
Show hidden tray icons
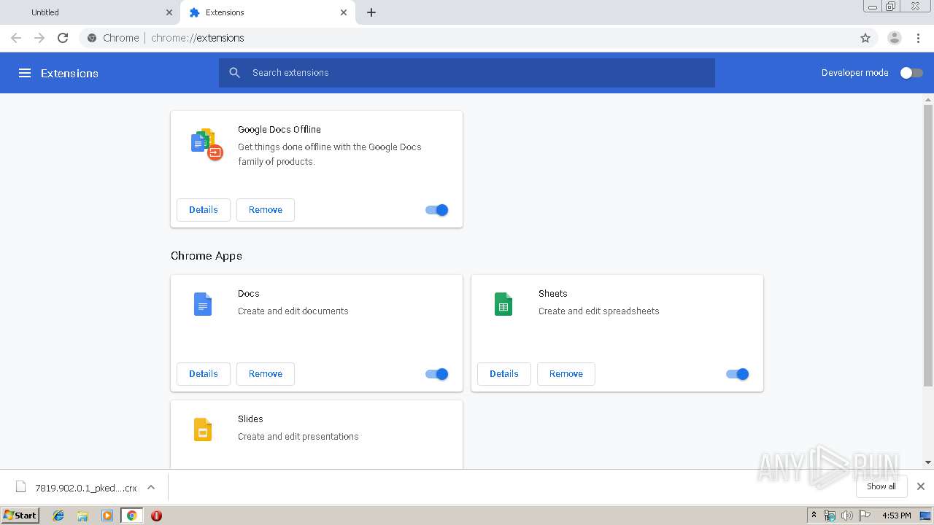click(814, 516)
